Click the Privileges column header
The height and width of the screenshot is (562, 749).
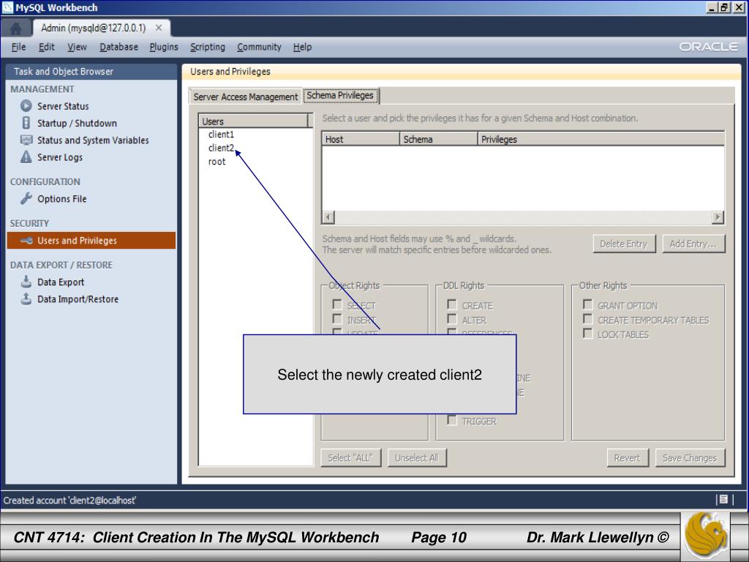coord(601,139)
